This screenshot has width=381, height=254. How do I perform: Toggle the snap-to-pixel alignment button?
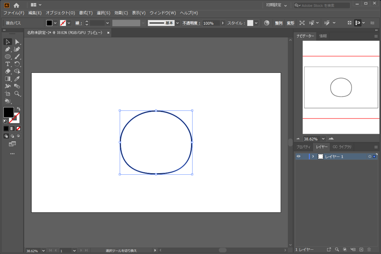[x=357, y=23]
